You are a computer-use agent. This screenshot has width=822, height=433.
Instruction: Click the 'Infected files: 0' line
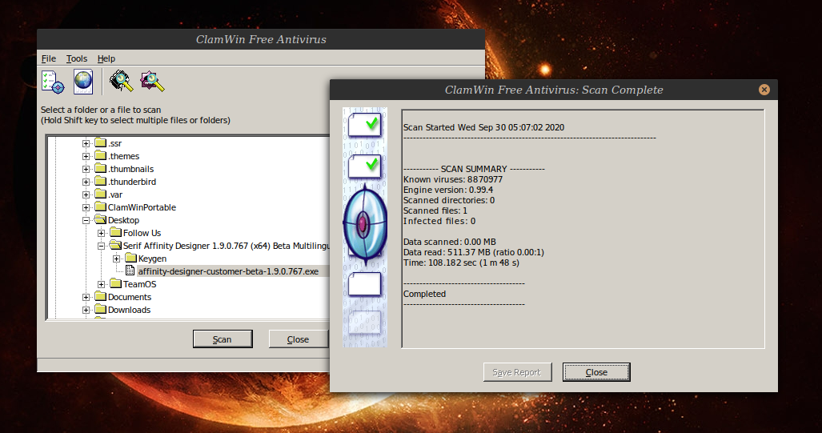(439, 221)
